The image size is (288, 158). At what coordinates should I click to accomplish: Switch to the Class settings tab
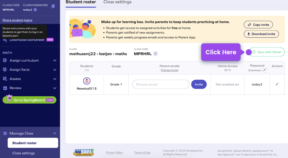(x=117, y=2)
